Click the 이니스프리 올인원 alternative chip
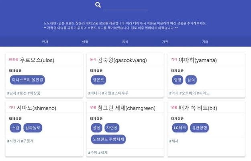 click(x=28, y=80)
